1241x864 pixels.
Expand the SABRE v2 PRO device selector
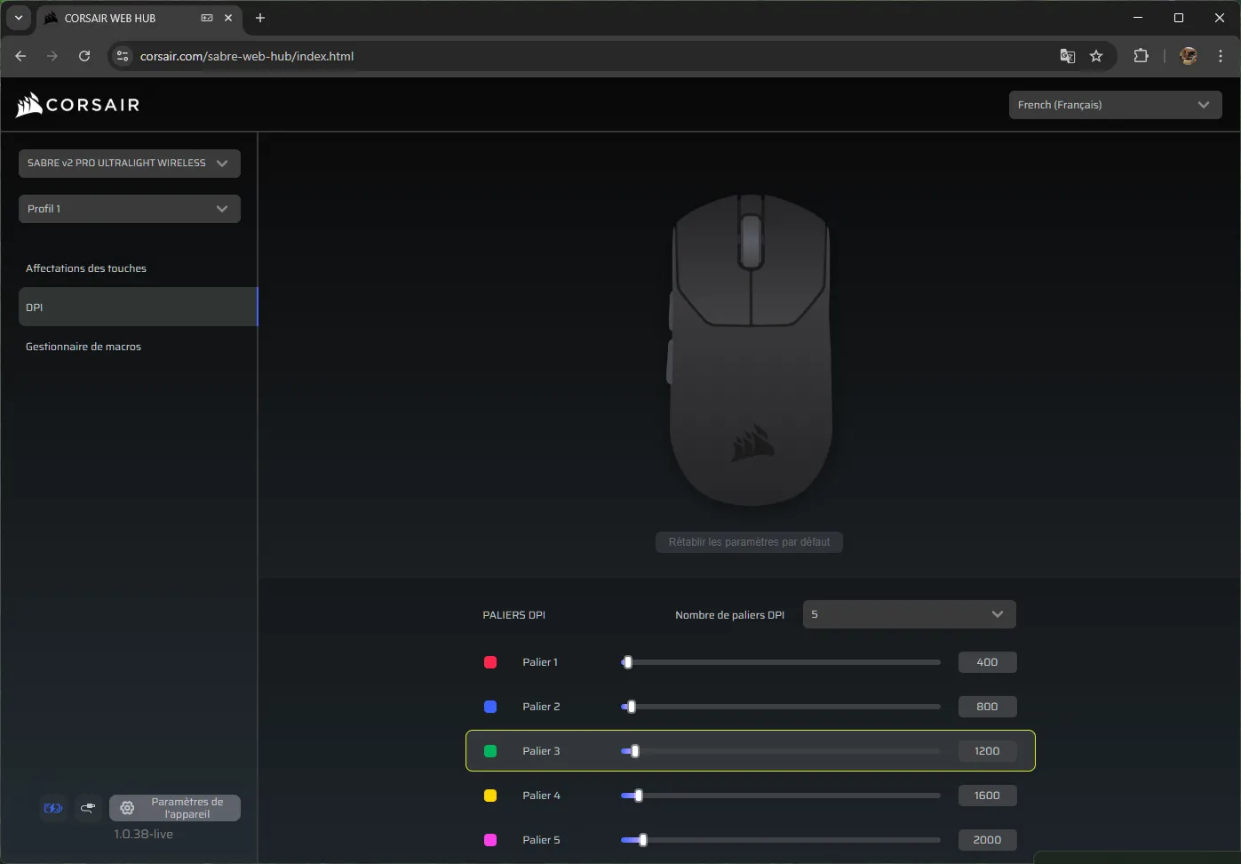(129, 164)
